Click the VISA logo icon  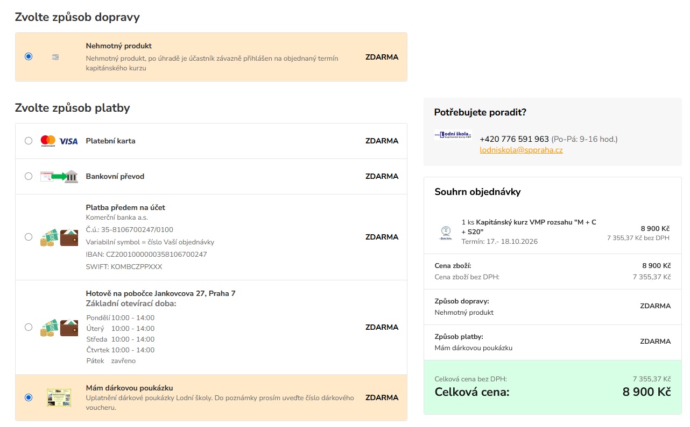(69, 141)
